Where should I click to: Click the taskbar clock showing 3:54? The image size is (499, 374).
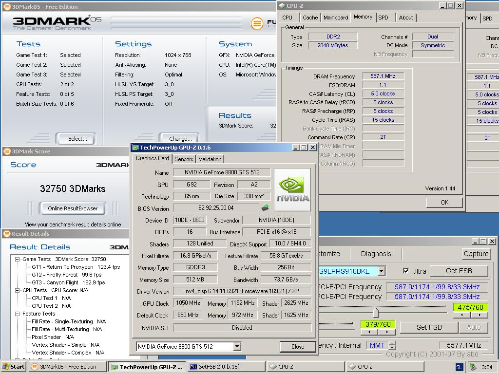tap(487, 367)
